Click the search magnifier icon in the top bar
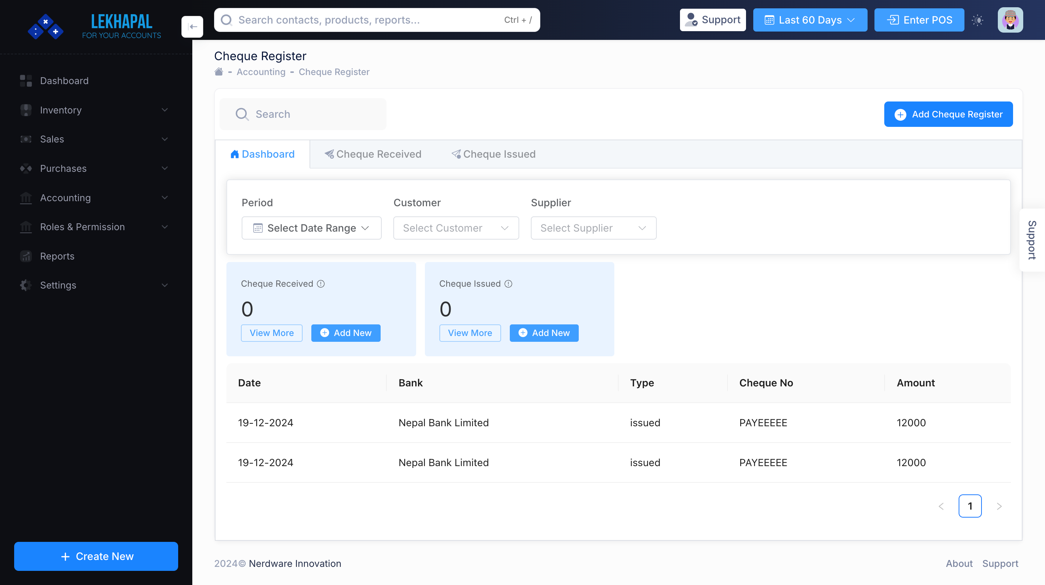Screen dimensions: 1045x585 (226, 20)
